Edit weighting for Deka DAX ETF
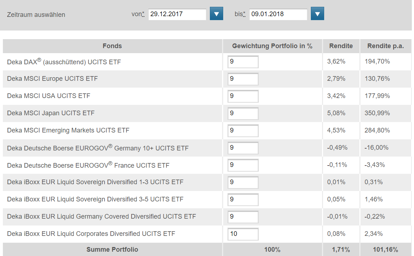 pos(243,62)
